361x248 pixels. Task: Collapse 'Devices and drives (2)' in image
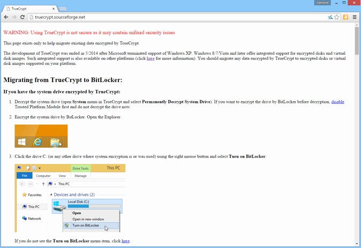coord(51,195)
